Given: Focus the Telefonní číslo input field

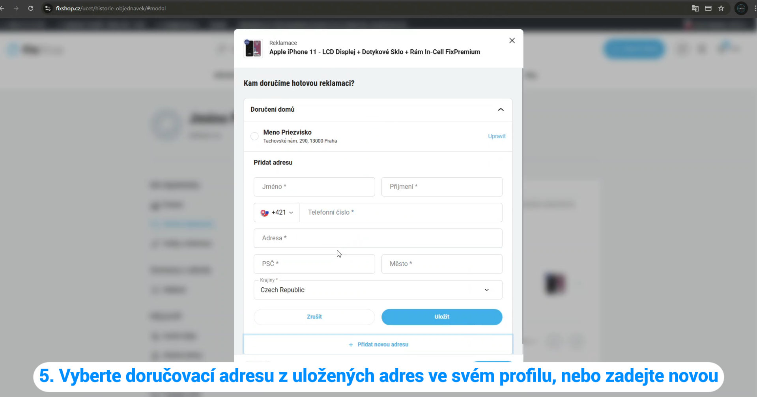Looking at the screenshot, I should (401, 213).
